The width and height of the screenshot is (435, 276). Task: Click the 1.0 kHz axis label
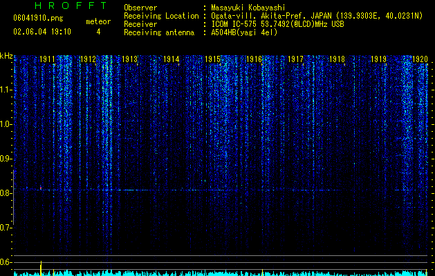[6, 124]
